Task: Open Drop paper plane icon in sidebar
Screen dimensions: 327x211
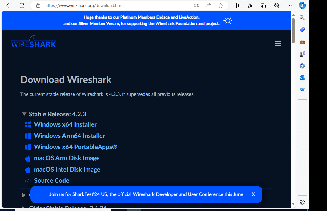Action: [302, 90]
